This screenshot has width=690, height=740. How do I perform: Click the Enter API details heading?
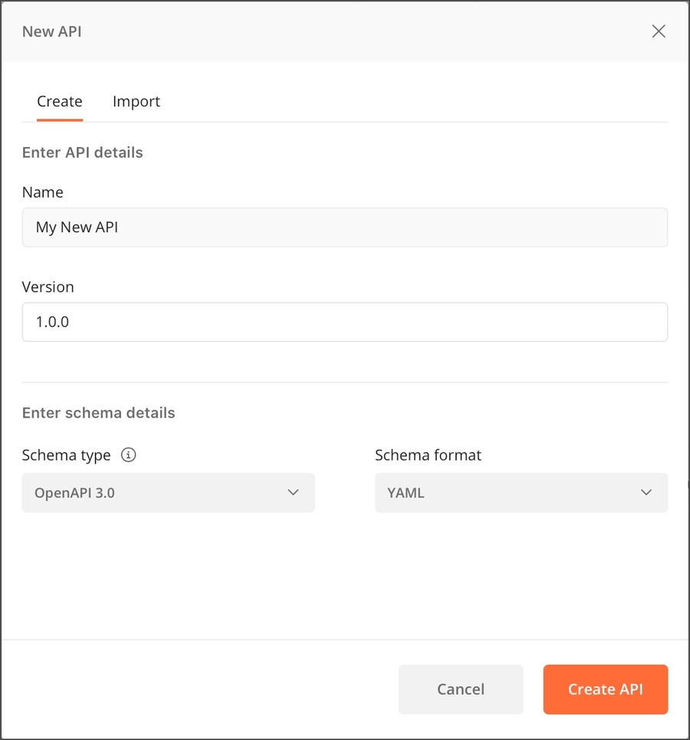83,152
